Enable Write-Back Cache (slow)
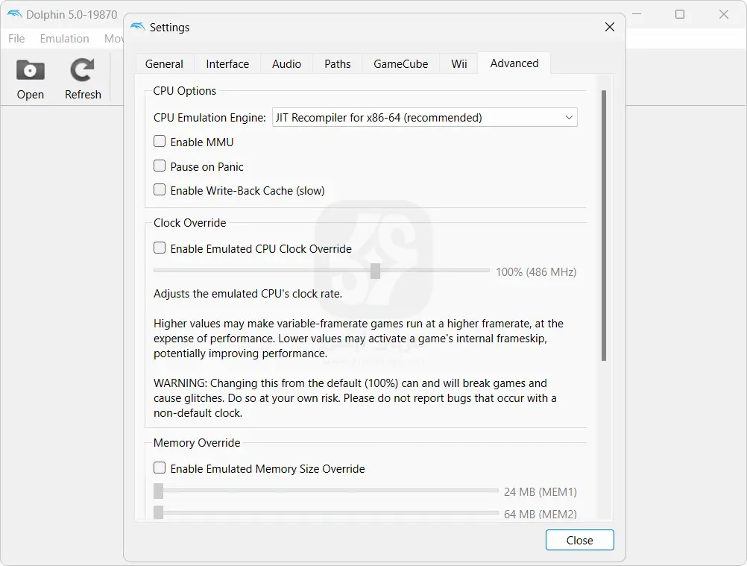This screenshot has height=566, width=747. coord(160,190)
